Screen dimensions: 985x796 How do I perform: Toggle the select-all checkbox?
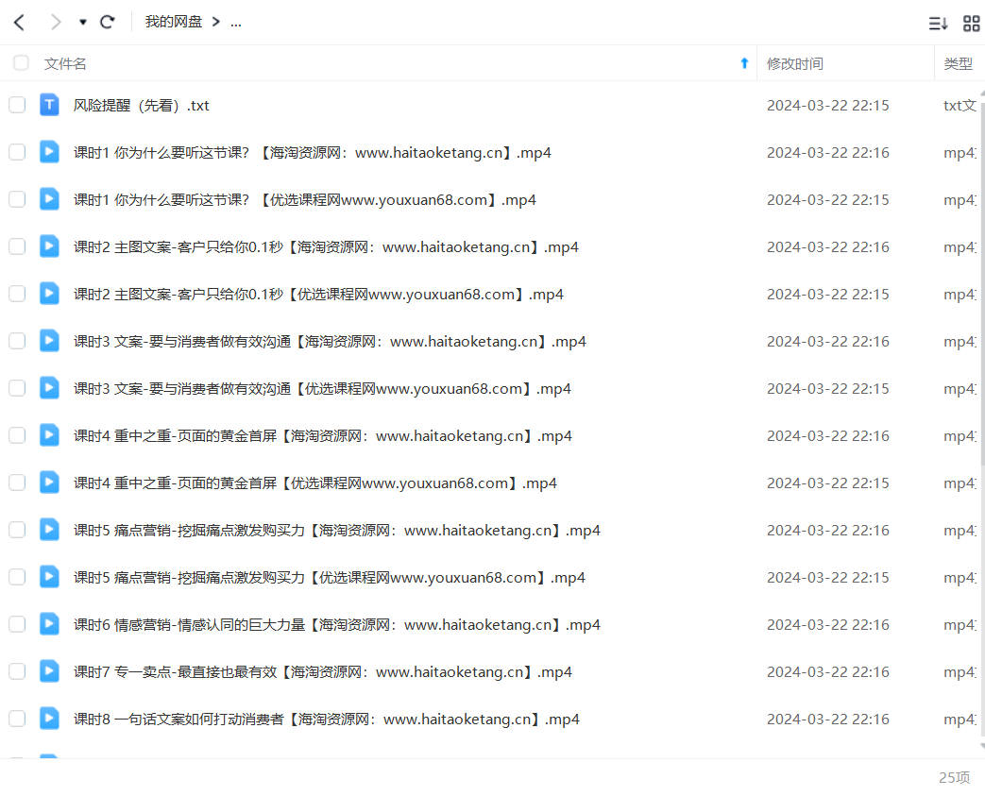tap(21, 63)
